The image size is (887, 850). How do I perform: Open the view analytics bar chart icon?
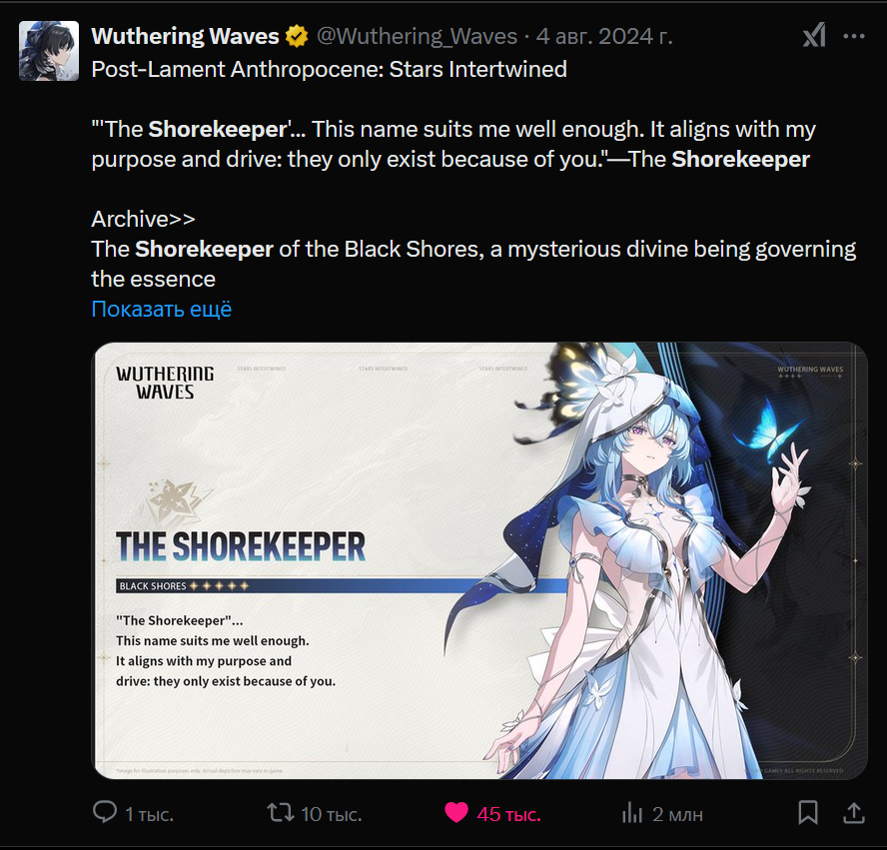(x=632, y=813)
